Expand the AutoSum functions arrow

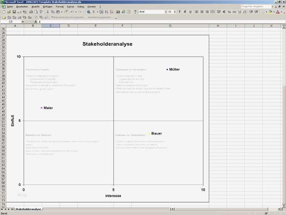(97, 12)
